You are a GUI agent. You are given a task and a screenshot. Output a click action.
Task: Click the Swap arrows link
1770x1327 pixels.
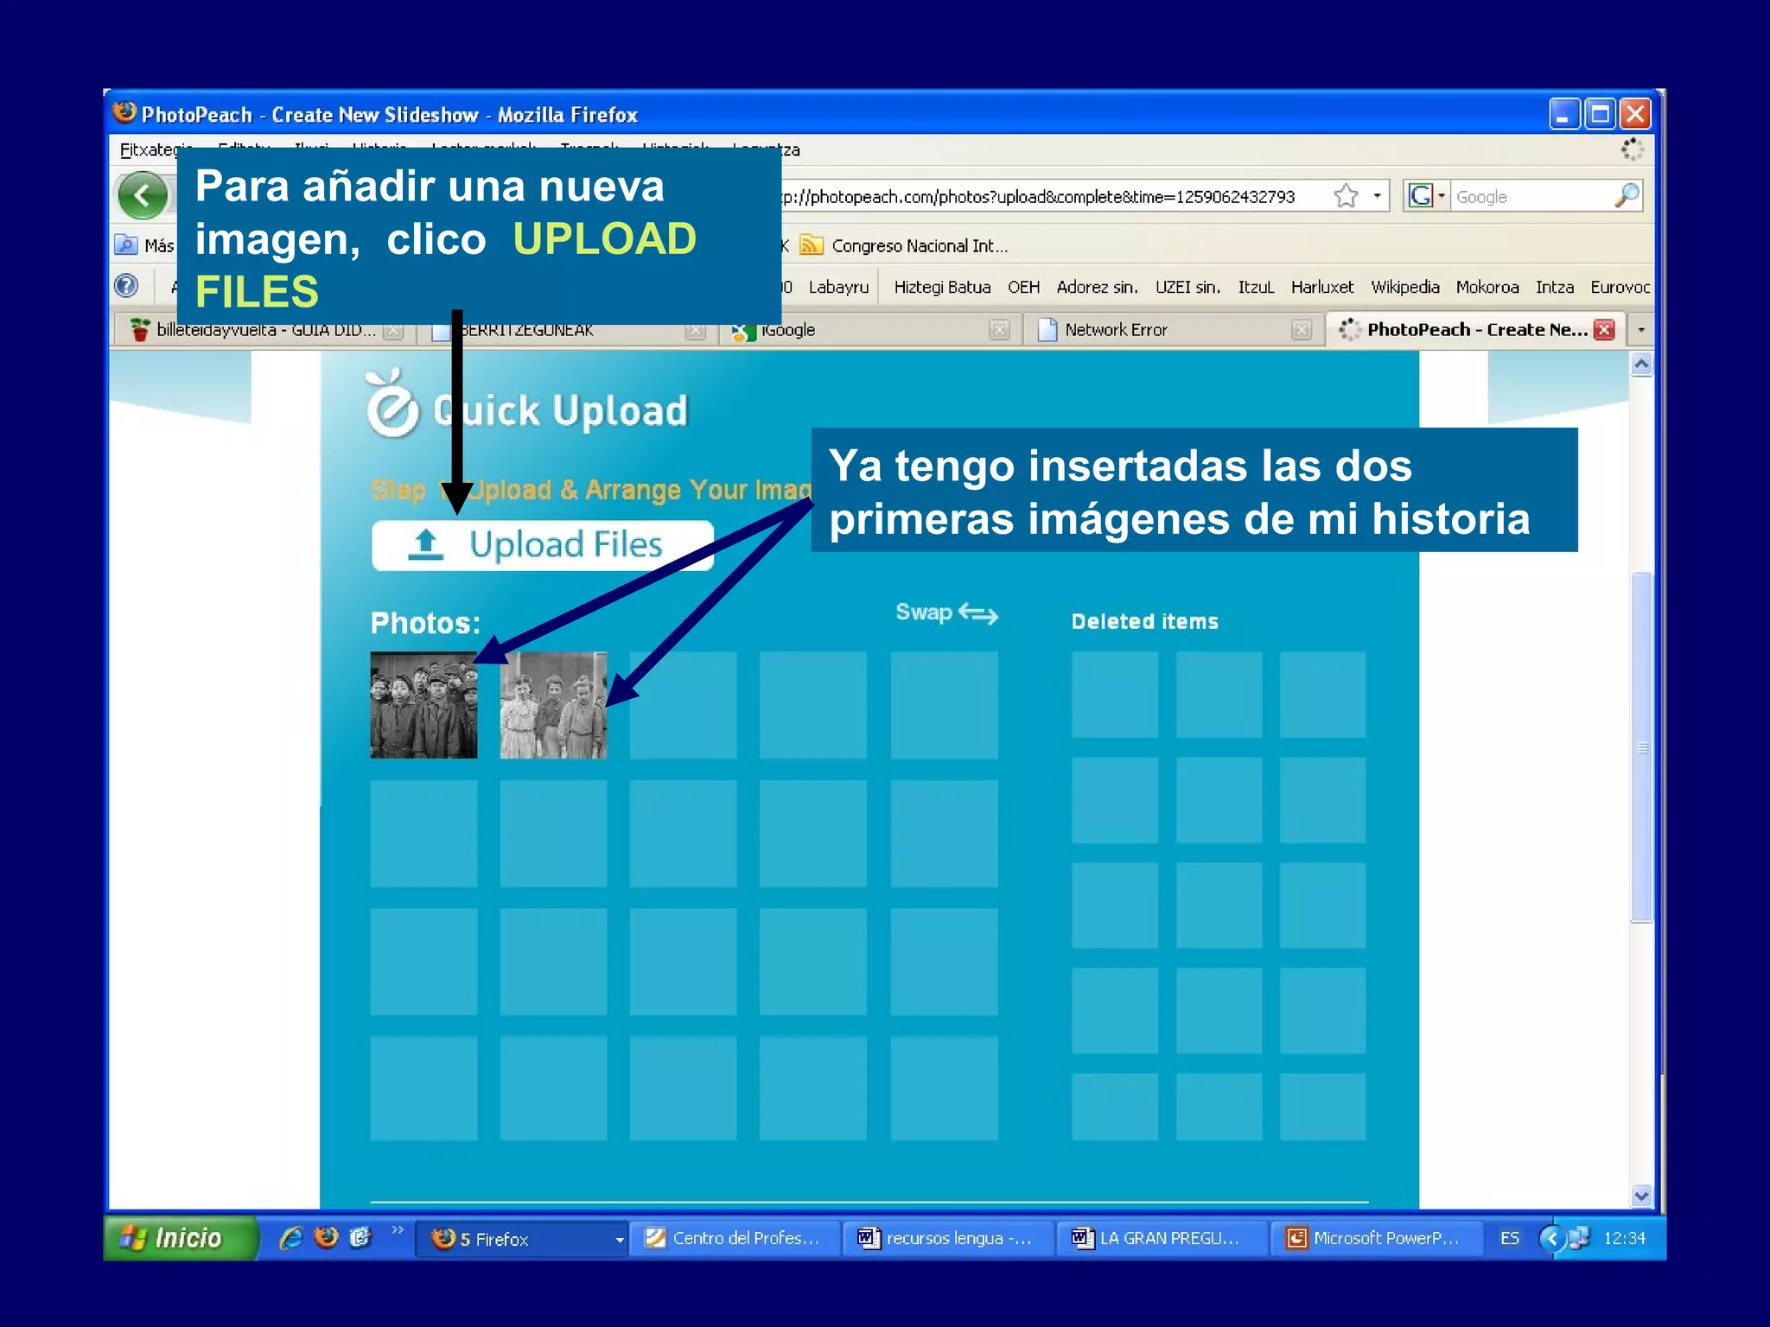pyautogui.click(x=946, y=613)
